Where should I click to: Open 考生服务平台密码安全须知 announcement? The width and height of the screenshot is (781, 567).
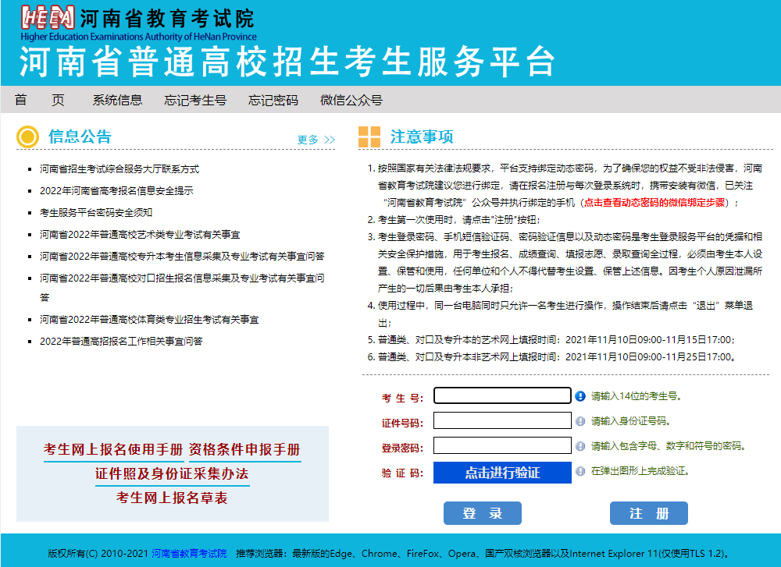95,213
